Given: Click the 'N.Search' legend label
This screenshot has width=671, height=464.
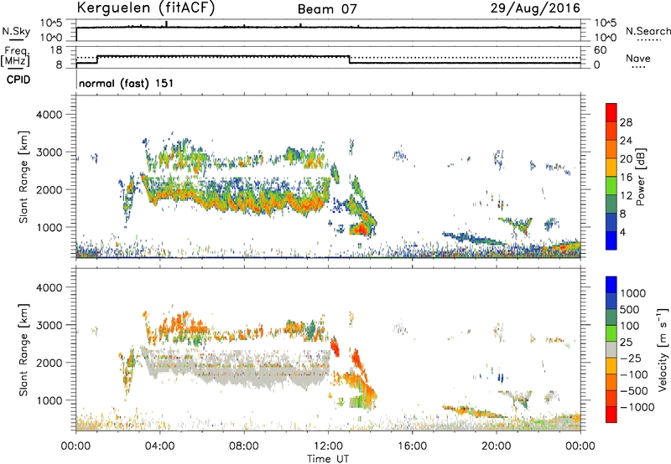Looking at the screenshot, I should click(x=648, y=31).
